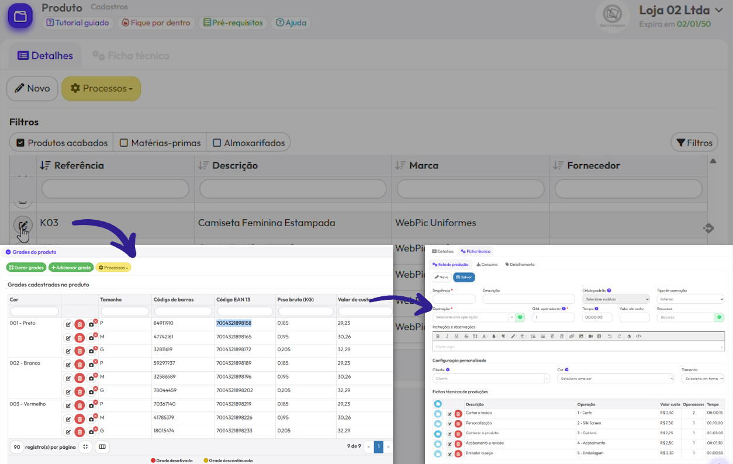733x464 pixels.
Task: Open the Tutorial guiado link
Action: [78, 23]
